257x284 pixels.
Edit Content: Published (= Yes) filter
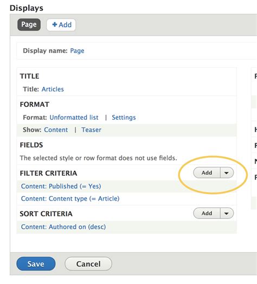[x=61, y=186]
